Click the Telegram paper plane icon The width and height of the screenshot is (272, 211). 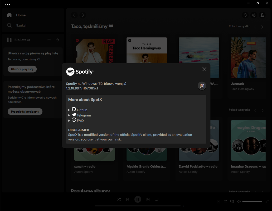tap(74, 114)
